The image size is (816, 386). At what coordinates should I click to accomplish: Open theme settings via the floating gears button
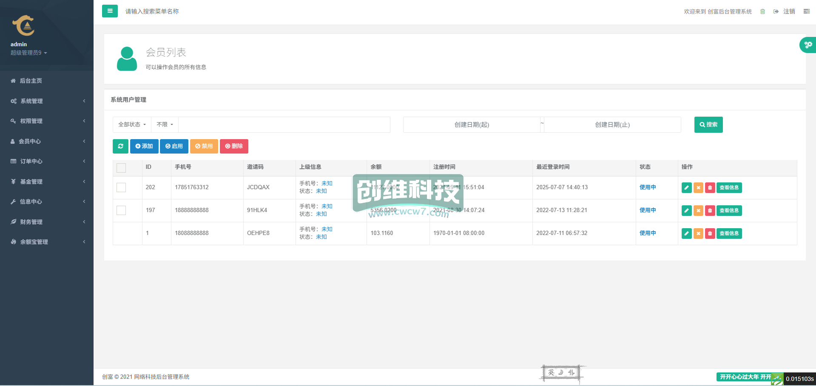[x=808, y=45]
